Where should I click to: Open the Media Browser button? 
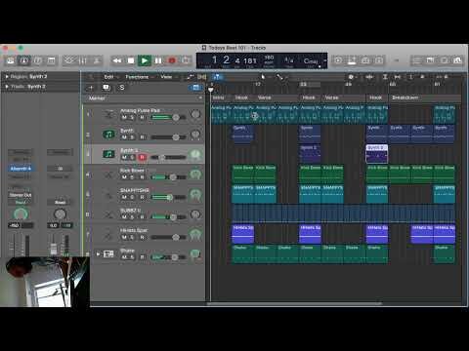[x=457, y=60]
